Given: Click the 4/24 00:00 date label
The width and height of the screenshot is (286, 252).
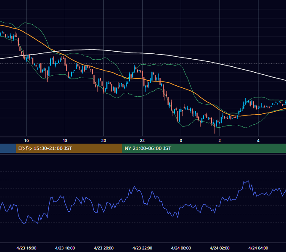Looking at the screenshot, I should click(x=181, y=248).
